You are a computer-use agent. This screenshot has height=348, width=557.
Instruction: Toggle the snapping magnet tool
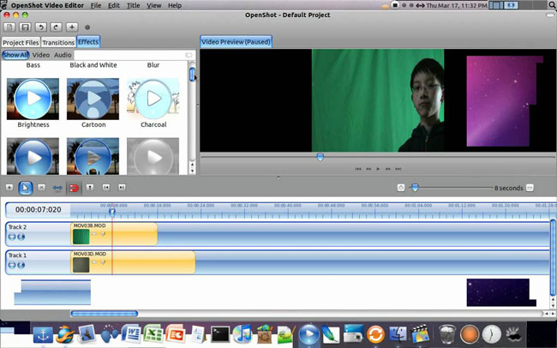pyautogui.click(x=74, y=188)
